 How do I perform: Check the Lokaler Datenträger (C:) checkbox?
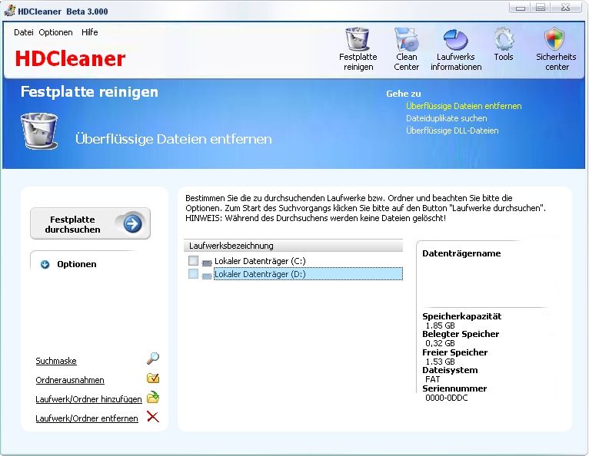click(193, 261)
